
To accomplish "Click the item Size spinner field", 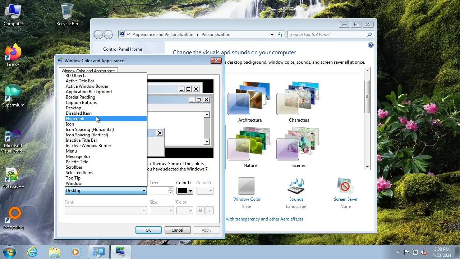I will tap(162, 191).
